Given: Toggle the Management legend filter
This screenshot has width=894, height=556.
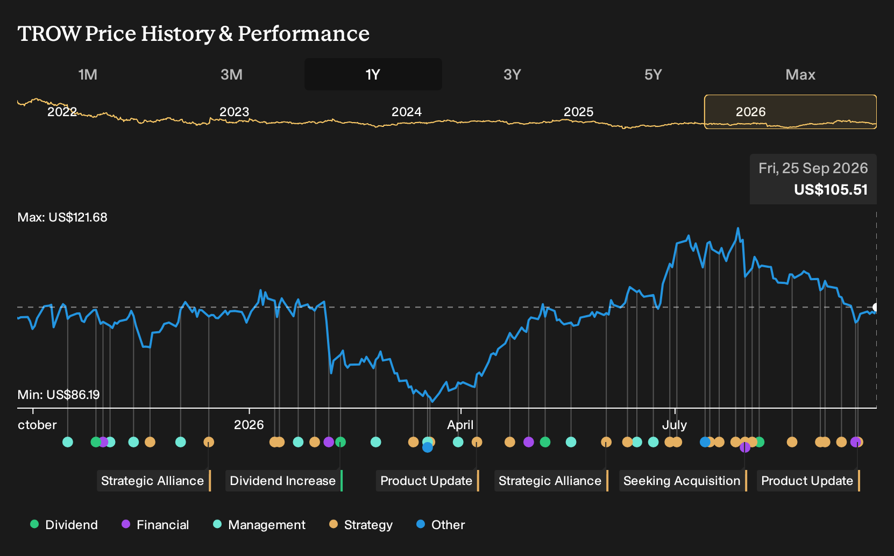Looking at the screenshot, I should 259,525.
